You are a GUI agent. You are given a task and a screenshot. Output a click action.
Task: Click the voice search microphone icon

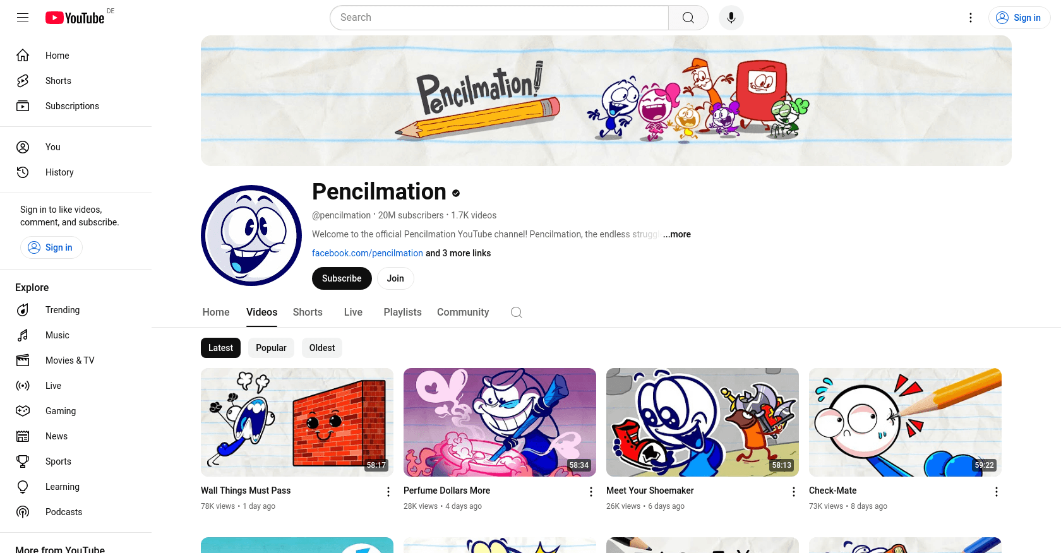[x=731, y=18]
